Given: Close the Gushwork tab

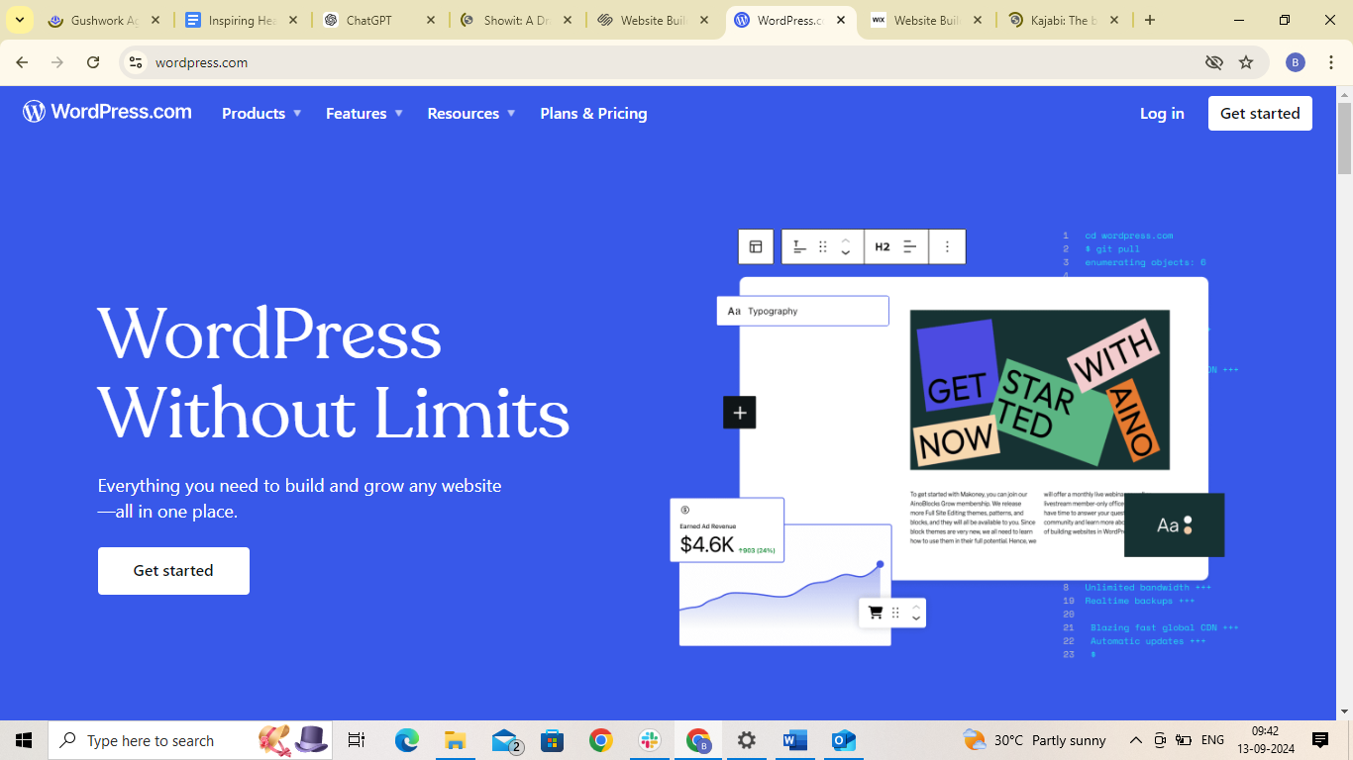Looking at the screenshot, I should [x=156, y=20].
